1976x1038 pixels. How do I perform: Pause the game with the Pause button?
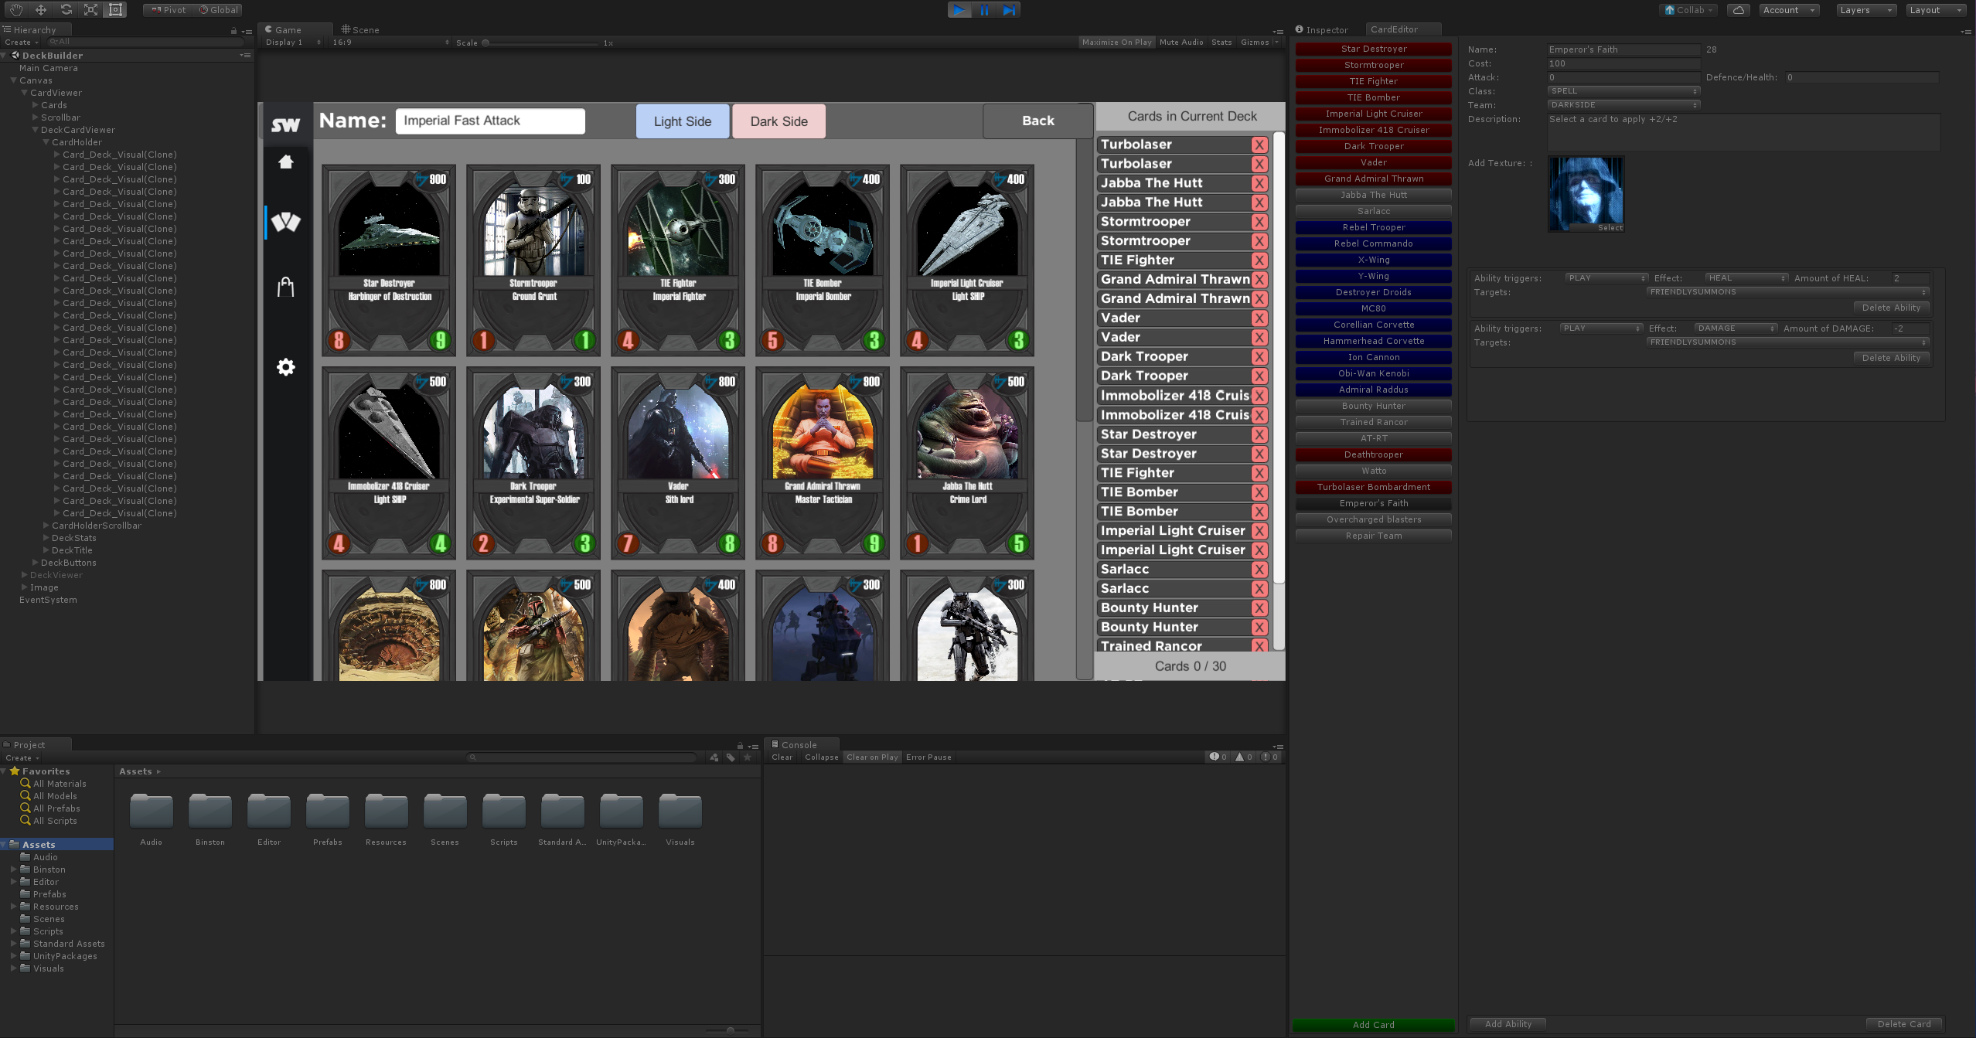point(984,10)
